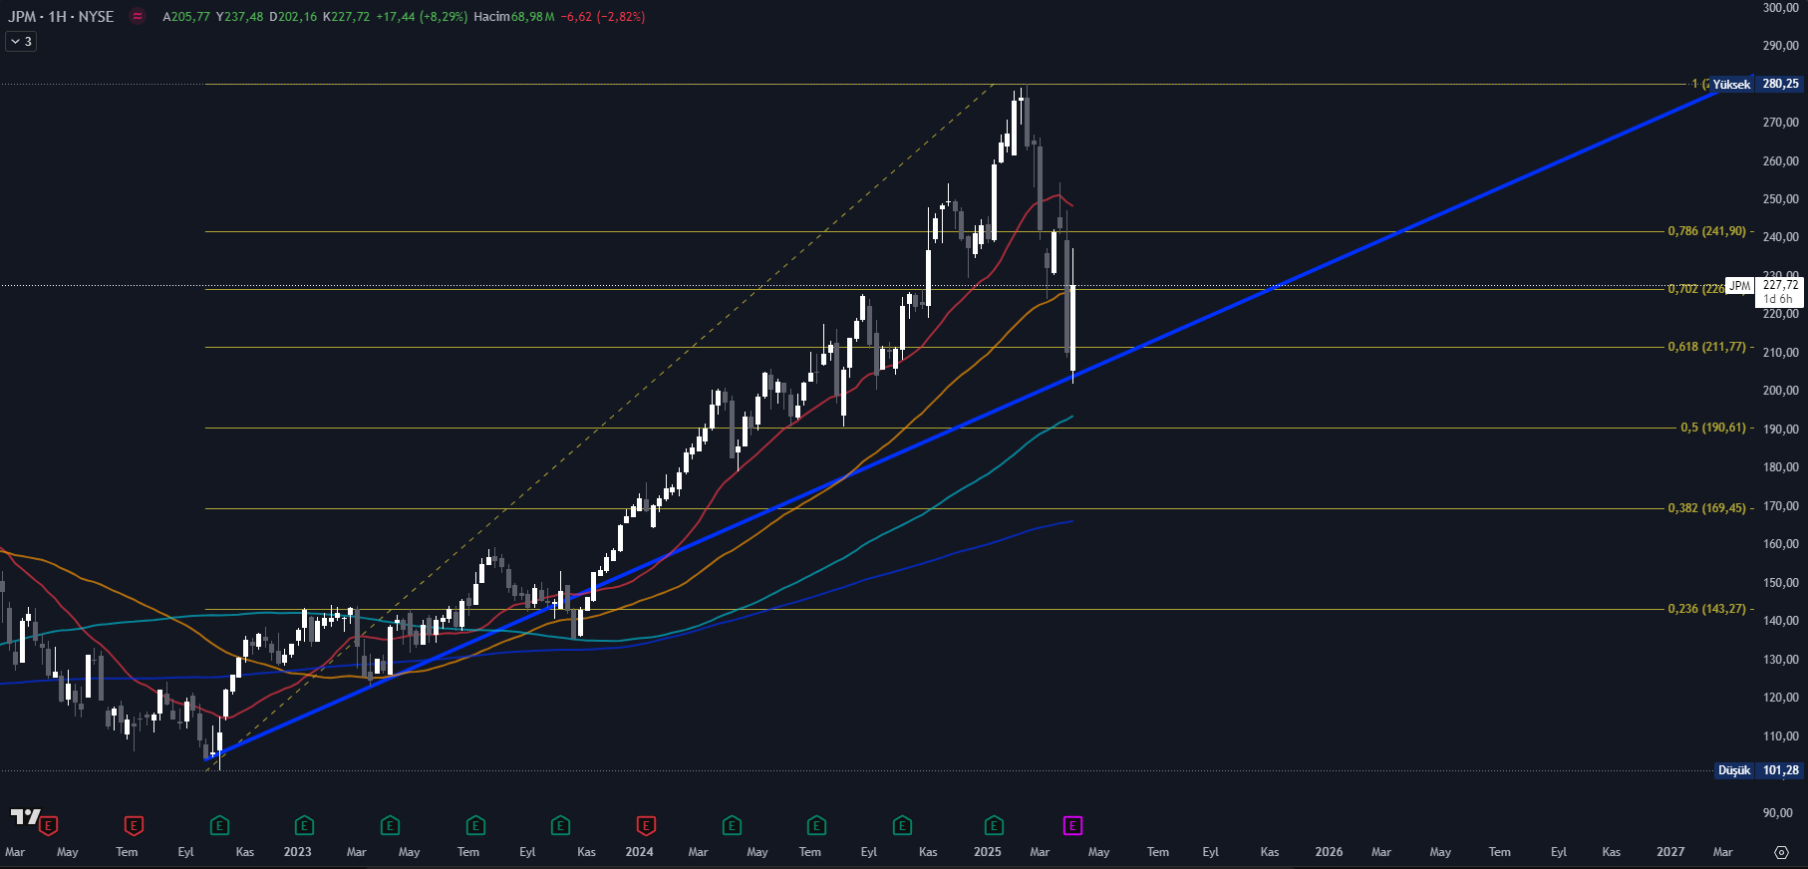Open the green earnings marker above 2023 label

304,825
